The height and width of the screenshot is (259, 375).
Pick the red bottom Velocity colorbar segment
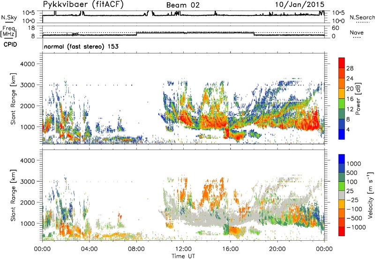pyautogui.click(x=342, y=231)
